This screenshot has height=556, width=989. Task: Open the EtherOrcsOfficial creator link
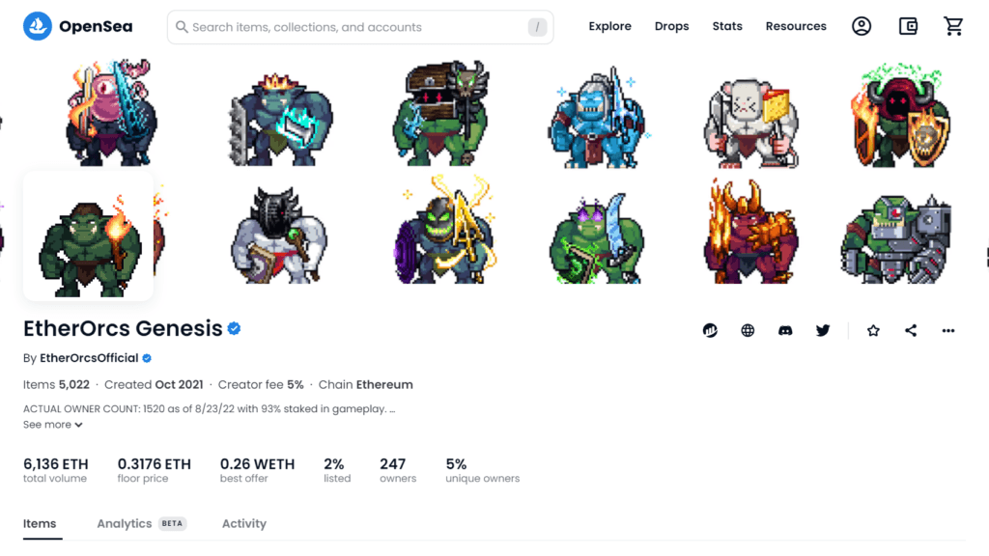[89, 358]
